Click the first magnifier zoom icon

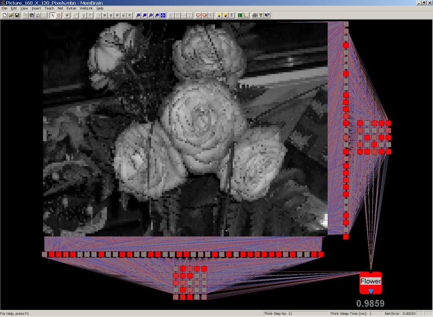pos(138,16)
